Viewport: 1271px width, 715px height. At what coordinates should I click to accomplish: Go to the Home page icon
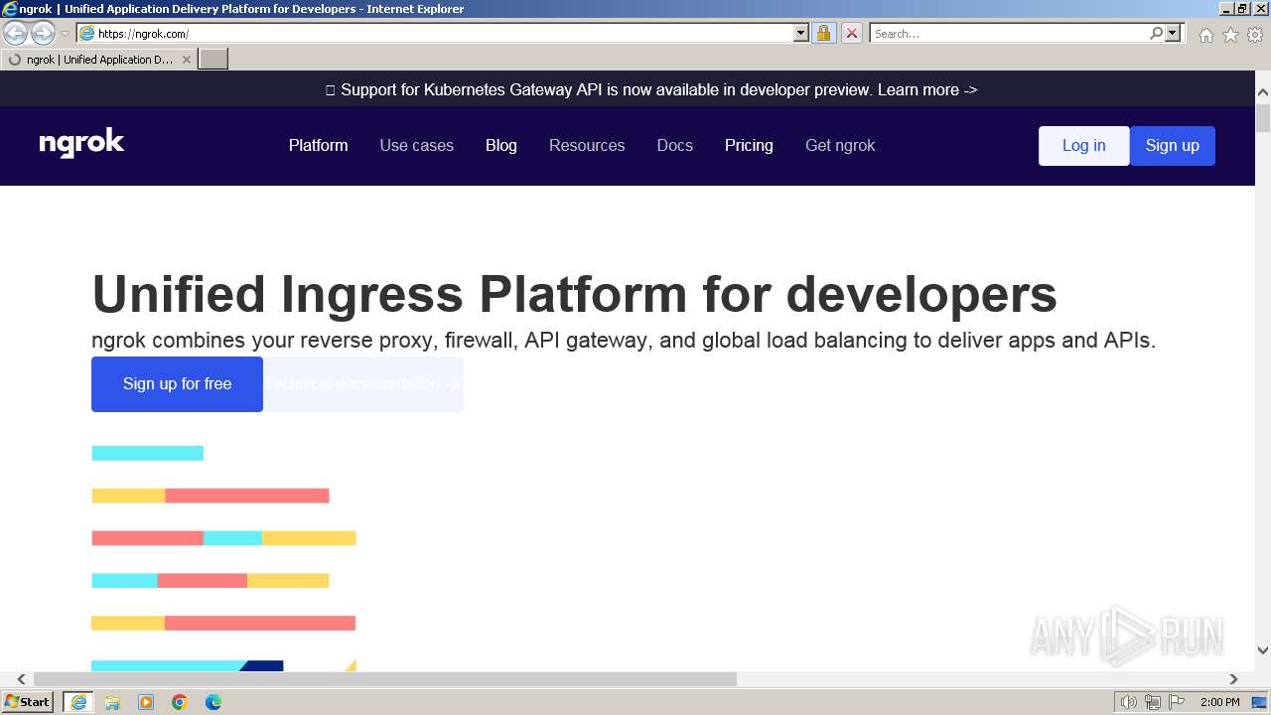(1205, 35)
